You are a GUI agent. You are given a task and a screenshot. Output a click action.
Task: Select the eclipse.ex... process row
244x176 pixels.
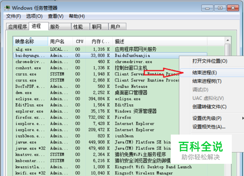pyautogui.click(x=96, y=98)
